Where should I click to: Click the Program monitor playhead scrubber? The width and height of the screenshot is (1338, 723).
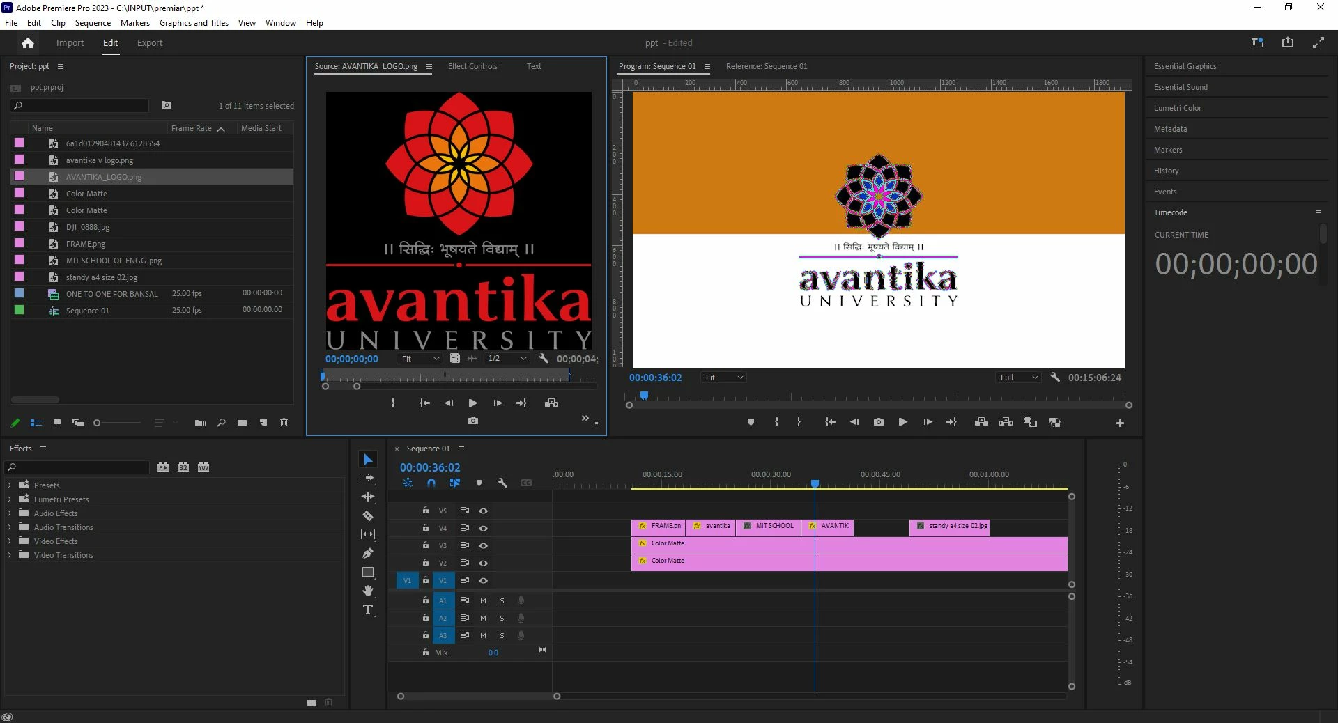[645, 396]
